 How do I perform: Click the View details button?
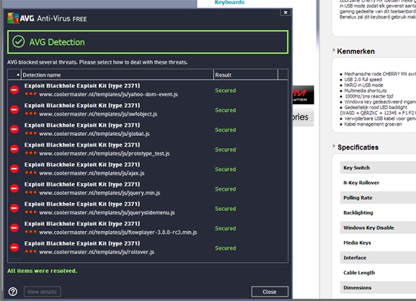(x=42, y=291)
